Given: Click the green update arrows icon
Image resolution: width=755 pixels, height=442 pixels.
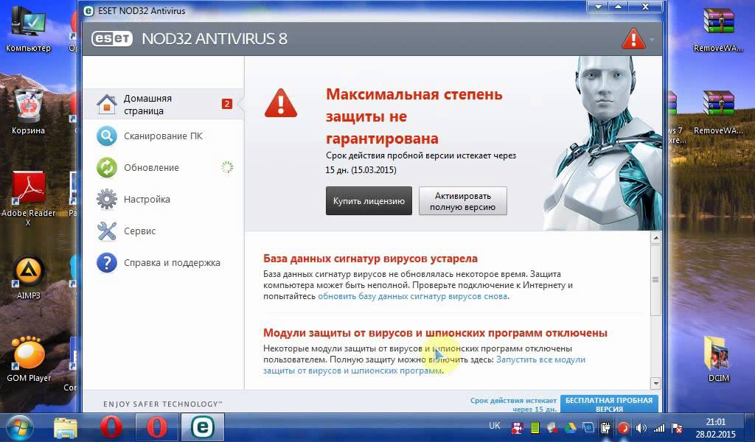Looking at the screenshot, I should (106, 167).
